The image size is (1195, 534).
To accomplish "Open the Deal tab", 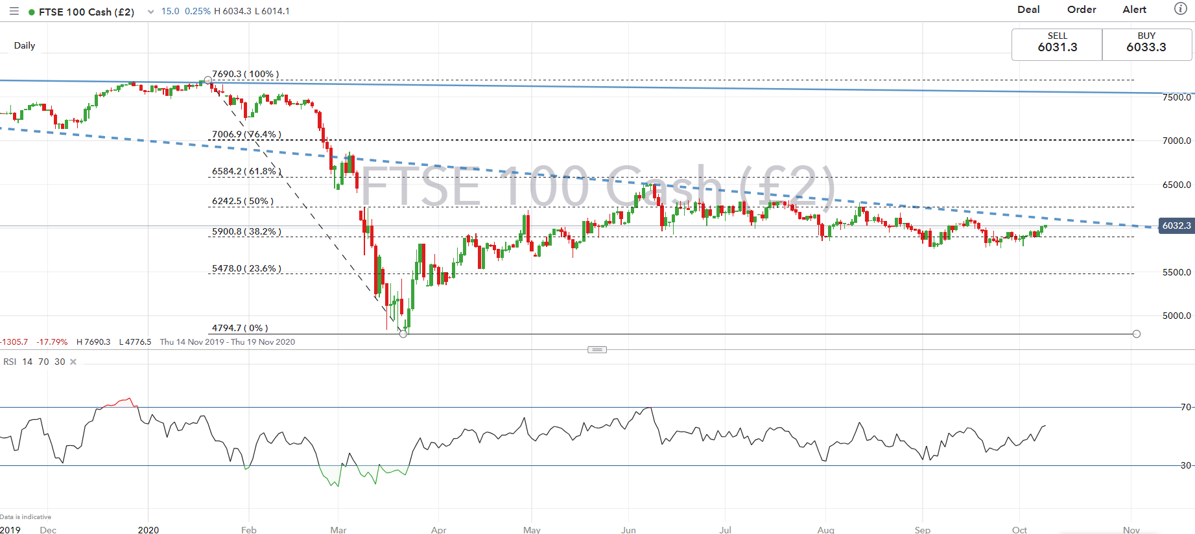I will tap(1028, 9).
